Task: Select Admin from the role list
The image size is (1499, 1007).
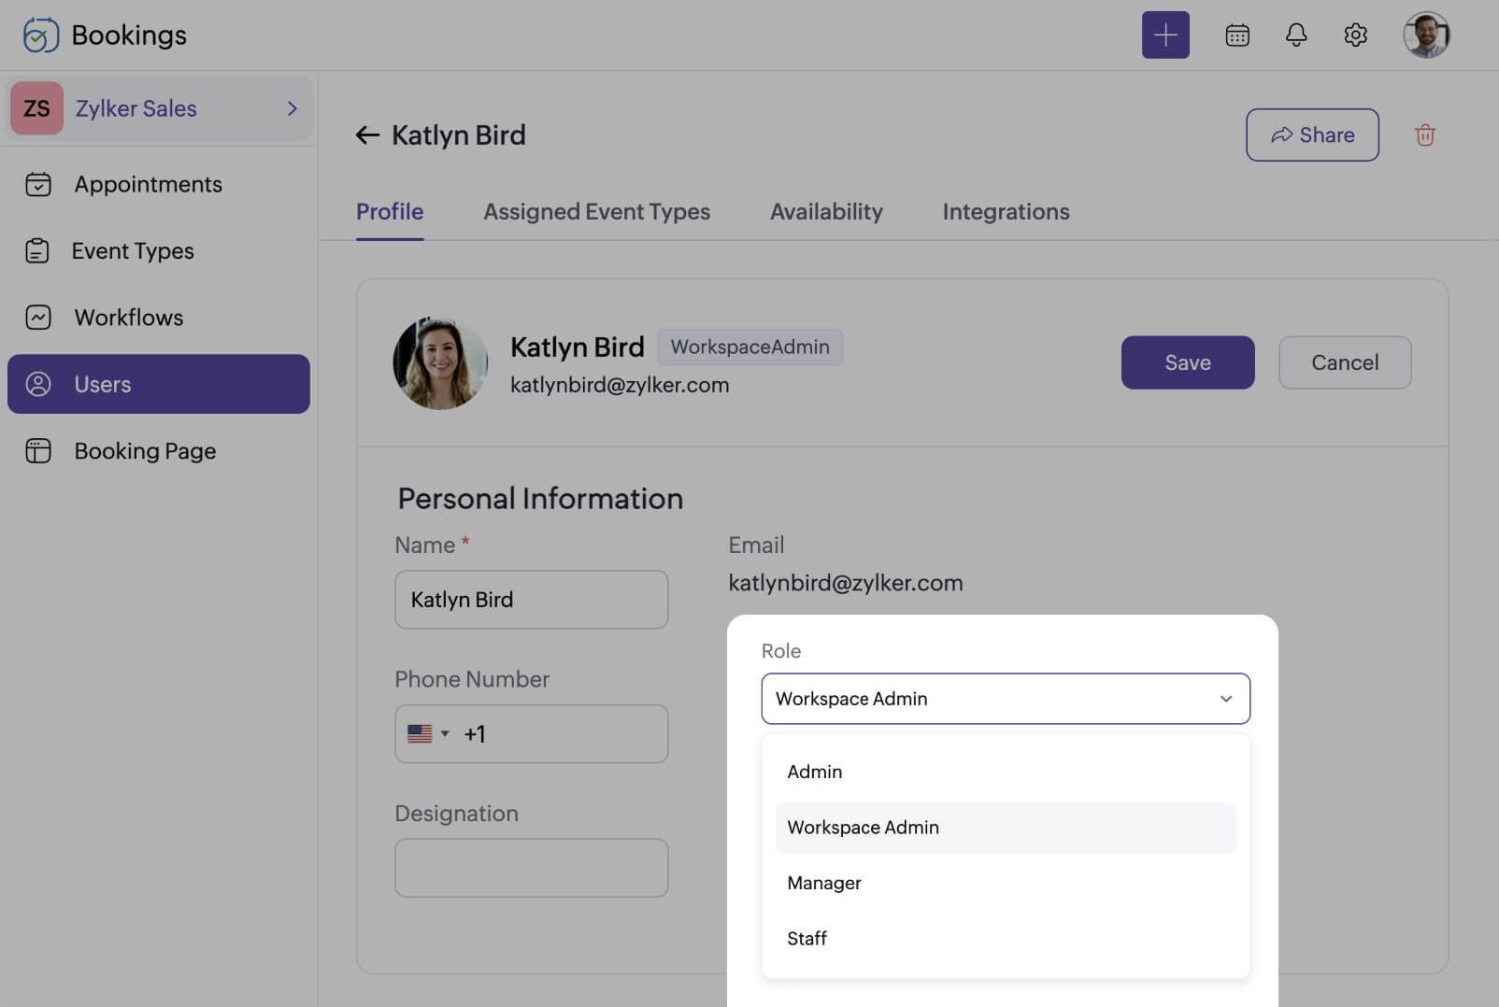Action: pos(815,772)
